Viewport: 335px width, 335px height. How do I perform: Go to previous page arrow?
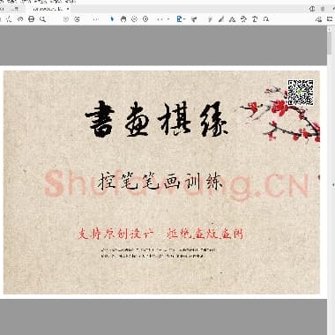click(x=66, y=19)
